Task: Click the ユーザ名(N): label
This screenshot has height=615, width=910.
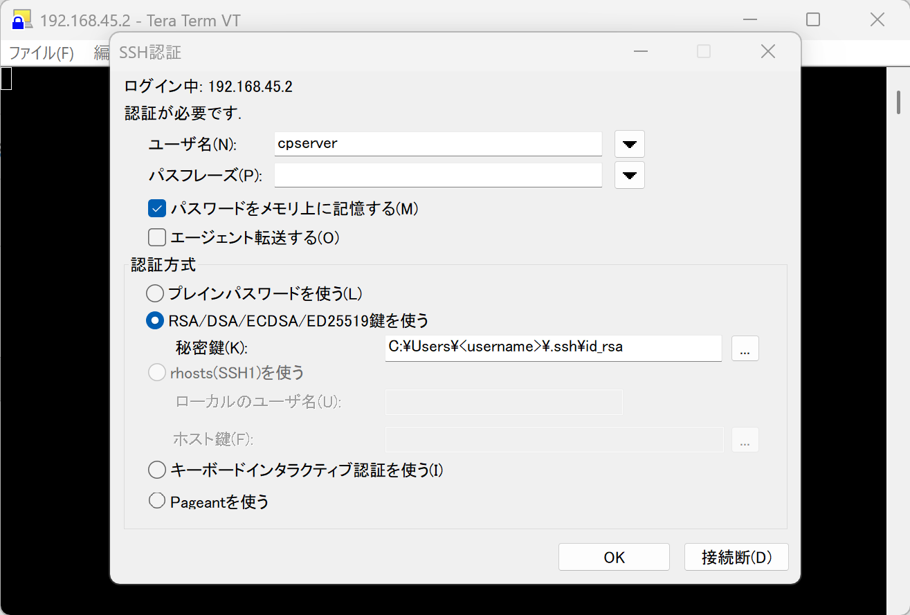Action: (x=193, y=145)
